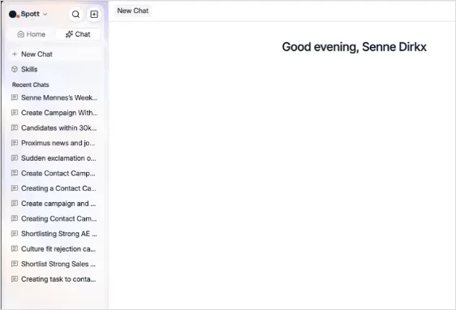Click chat icon beside Creating task to conta
The image size is (456, 310).
click(15, 279)
